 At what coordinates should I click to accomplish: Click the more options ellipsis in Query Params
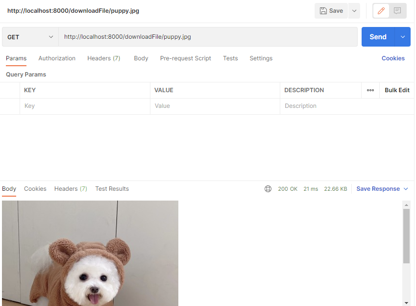click(x=370, y=90)
